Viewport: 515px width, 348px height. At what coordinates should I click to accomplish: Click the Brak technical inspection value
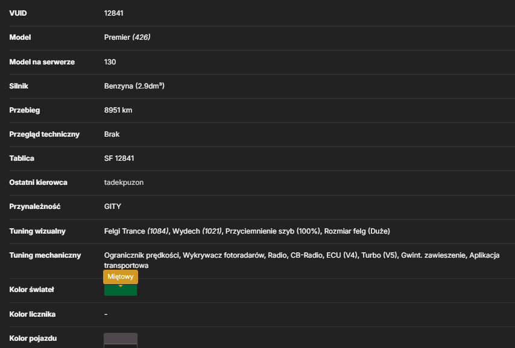pyautogui.click(x=112, y=134)
